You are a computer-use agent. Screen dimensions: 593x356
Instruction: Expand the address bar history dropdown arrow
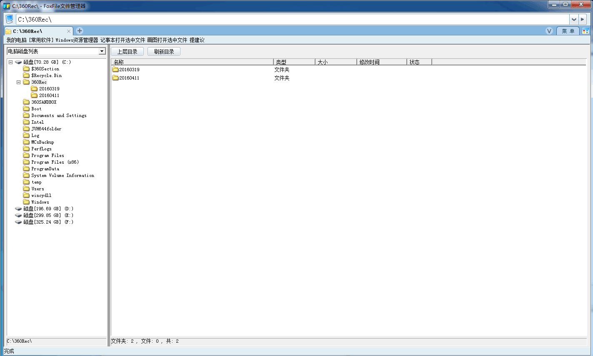click(574, 19)
